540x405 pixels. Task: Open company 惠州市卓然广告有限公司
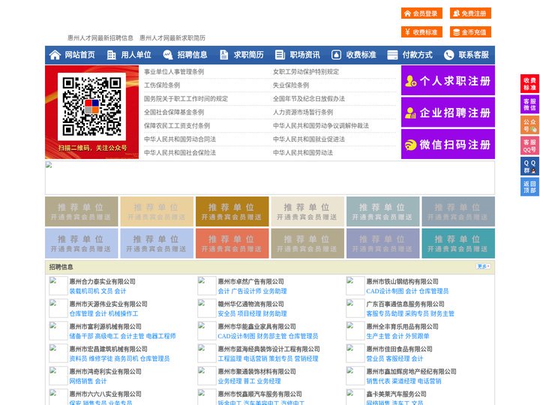pos(251,281)
